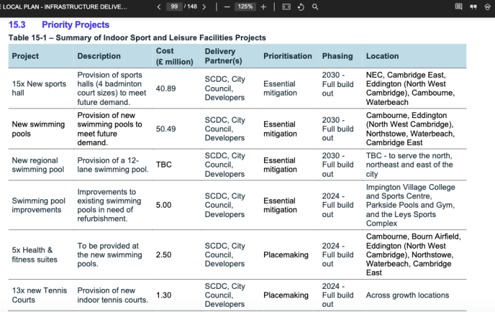Screen dimensions: 495x312
Task: Click the page number field showing 99
Action: coord(174,7)
